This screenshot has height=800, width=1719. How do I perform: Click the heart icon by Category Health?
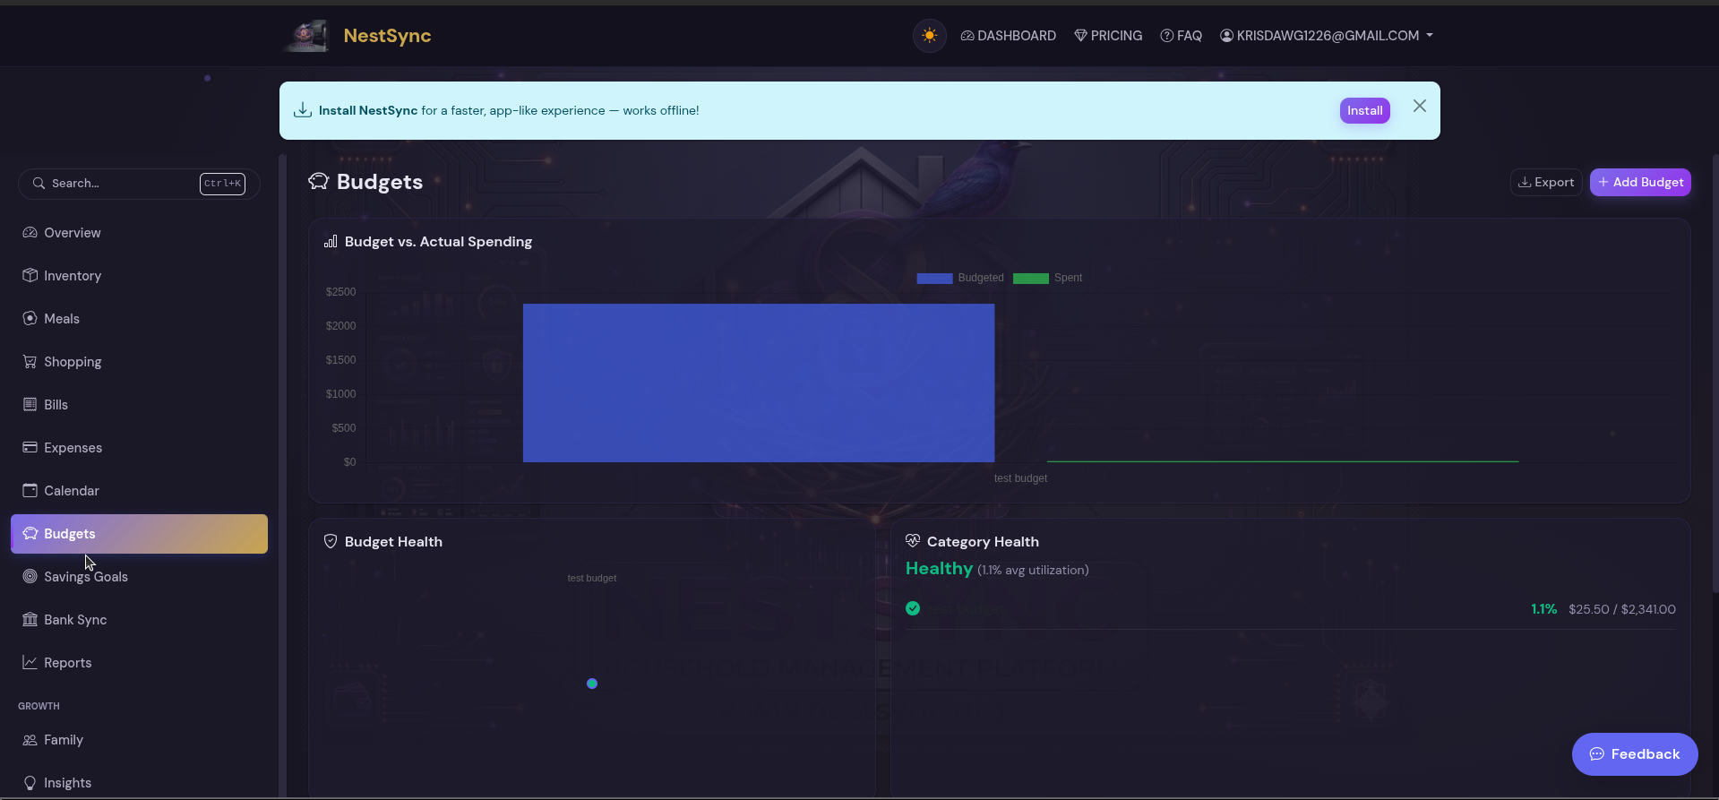tap(913, 541)
